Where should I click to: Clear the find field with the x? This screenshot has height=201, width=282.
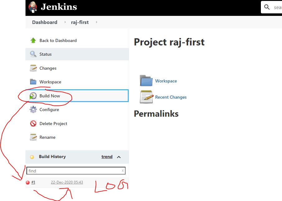123,171
